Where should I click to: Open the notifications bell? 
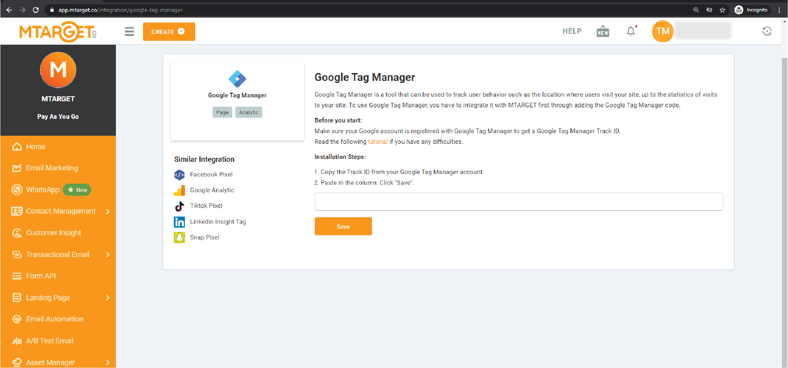pyautogui.click(x=631, y=31)
